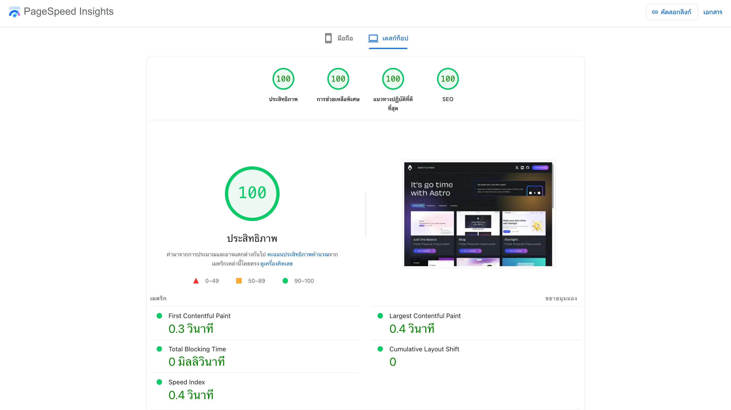Expand the metrics view via ขยายมุมมอง
The image size is (731, 410).
[561, 298]
